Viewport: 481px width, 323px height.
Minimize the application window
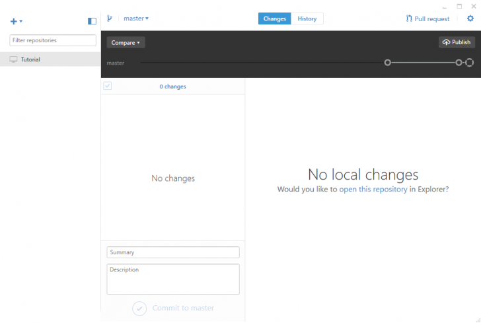pyautogui.click(x=444, y=7)
